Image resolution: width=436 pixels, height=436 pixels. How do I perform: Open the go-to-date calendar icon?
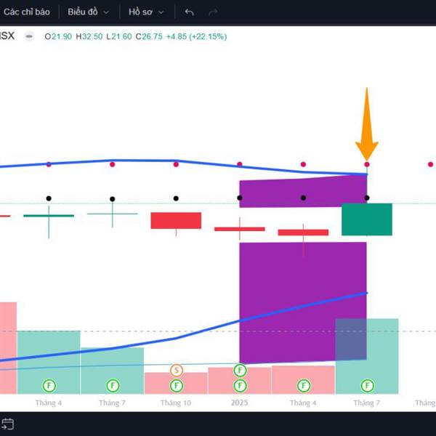7,424
